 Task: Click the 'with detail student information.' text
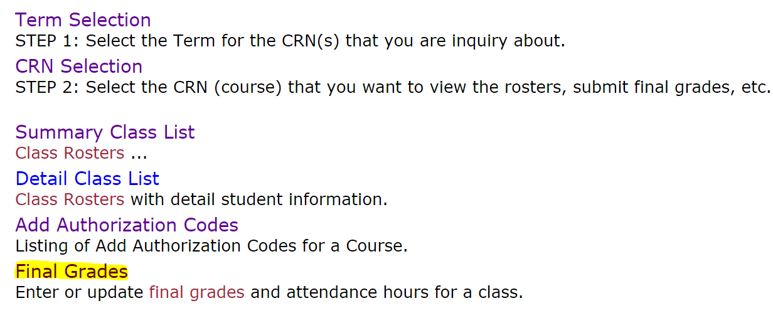(259, 199)
